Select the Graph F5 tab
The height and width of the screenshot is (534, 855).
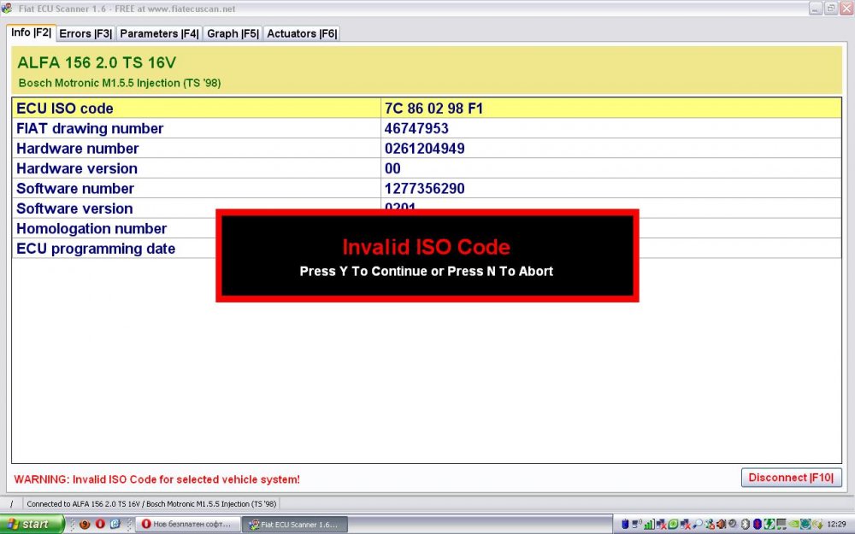point(233,33)
